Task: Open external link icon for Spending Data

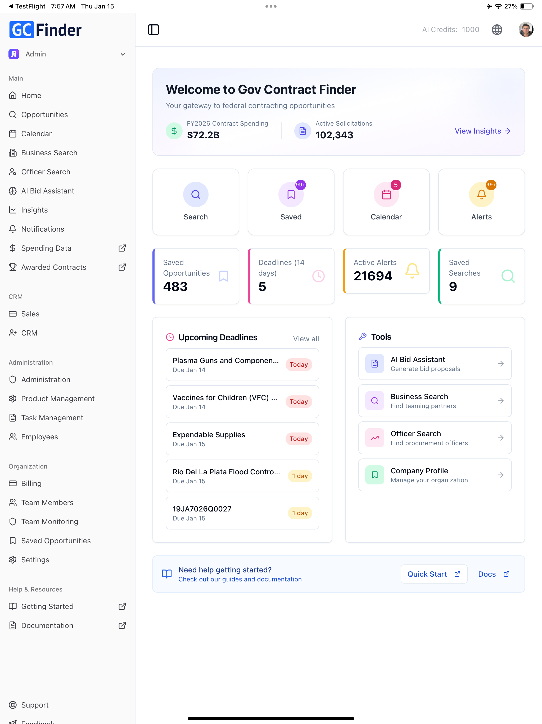Action: coord(122,248)
